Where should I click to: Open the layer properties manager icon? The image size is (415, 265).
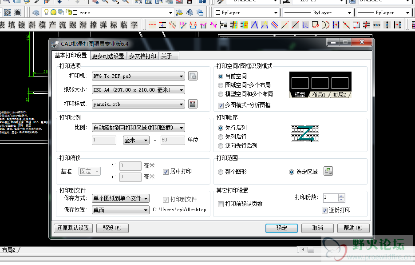(36, 12)
